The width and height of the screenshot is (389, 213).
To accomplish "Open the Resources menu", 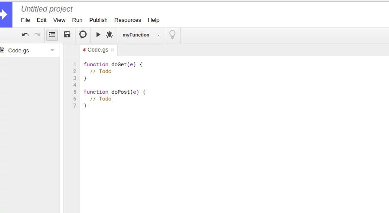I will [128, 20].
